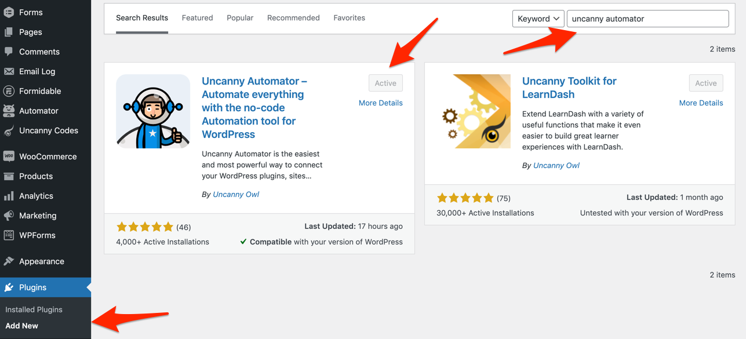Click the Appearance paintbrush icon

[9, 261]
